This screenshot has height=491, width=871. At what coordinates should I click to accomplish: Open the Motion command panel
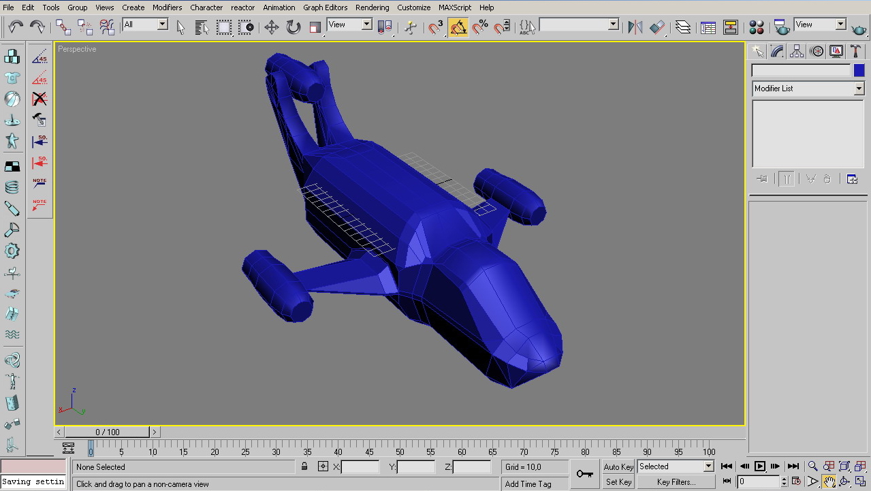coord(817,52)
